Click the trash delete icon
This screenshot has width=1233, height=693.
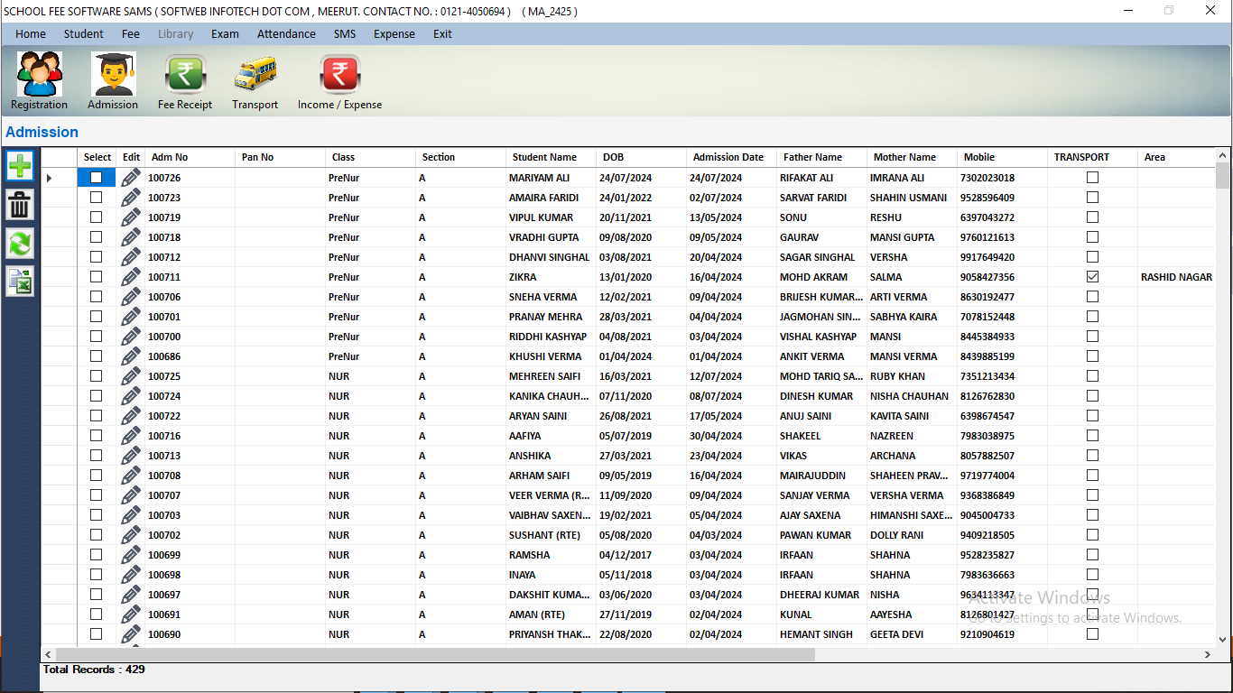[20, 205]
